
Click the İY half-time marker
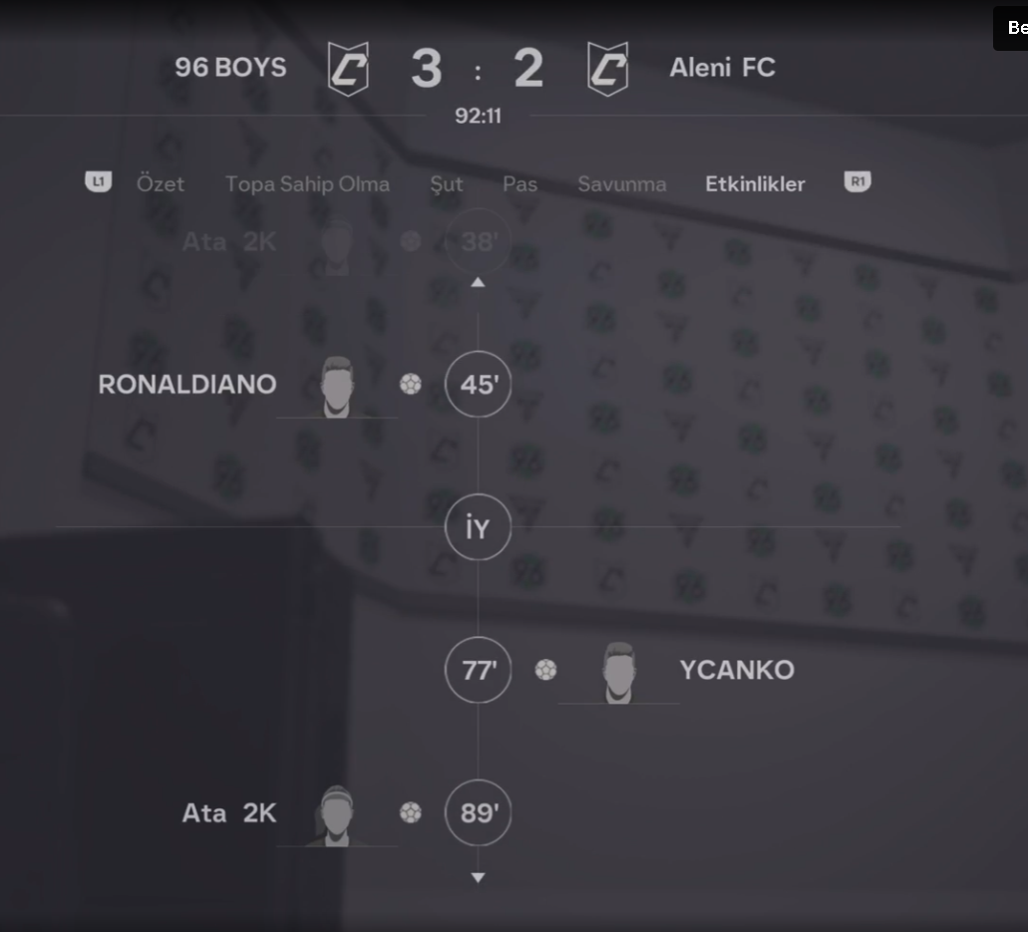tap(478, 527)
